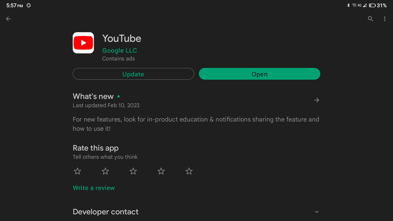Expand the Developer contact chevron
The height and width of the screenshot is (221, 393).
point(316,212)
